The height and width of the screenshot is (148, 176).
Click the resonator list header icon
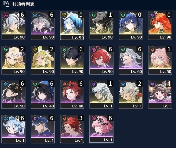(6, 4)
